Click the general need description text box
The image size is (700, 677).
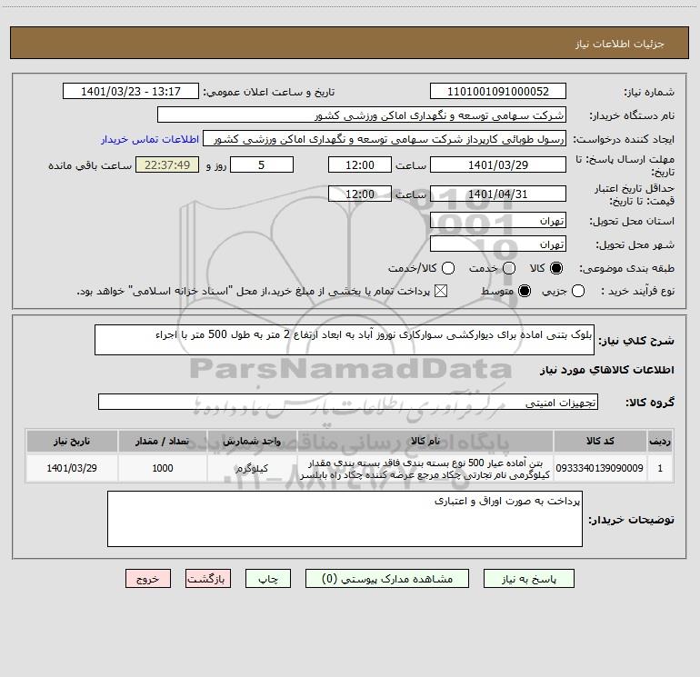[x=345, y=340]
